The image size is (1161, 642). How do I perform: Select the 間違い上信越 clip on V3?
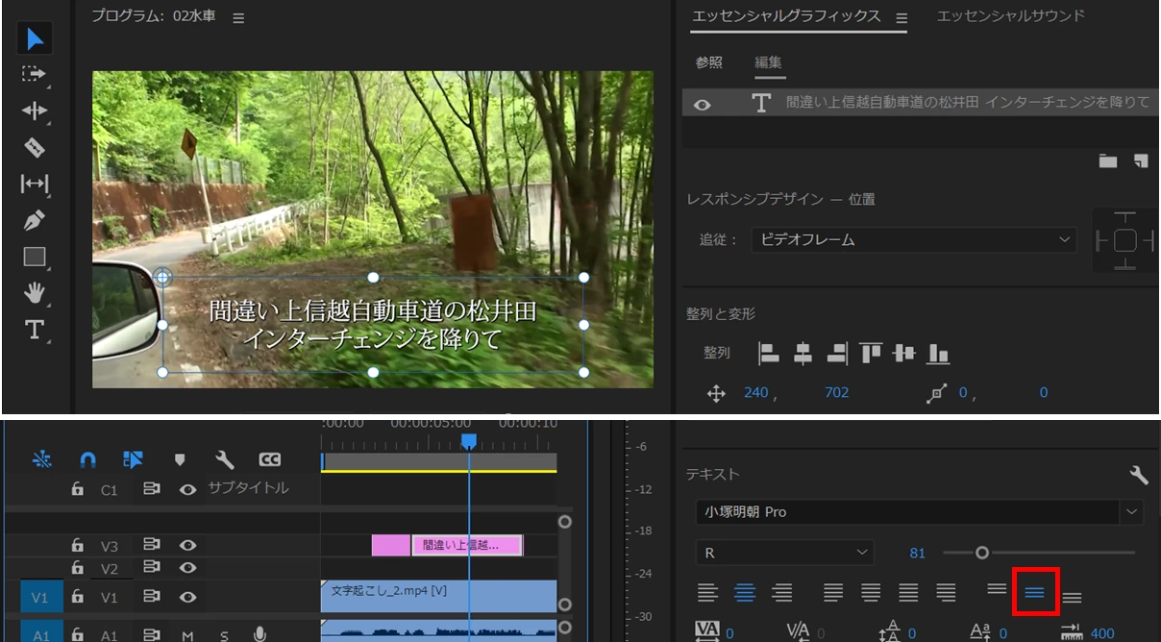[467, 546]
